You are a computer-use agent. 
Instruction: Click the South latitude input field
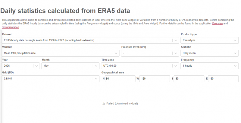point(189,79)
